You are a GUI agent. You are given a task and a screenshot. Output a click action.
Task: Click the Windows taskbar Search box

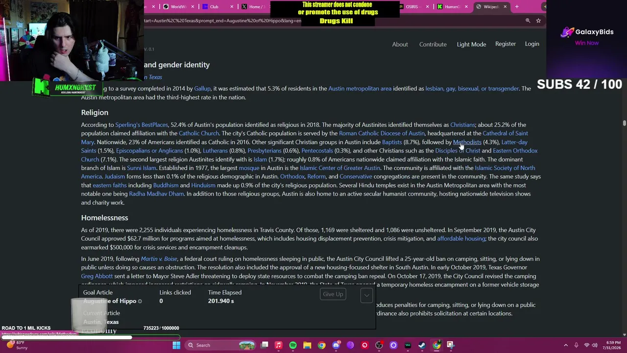[220, 345]
